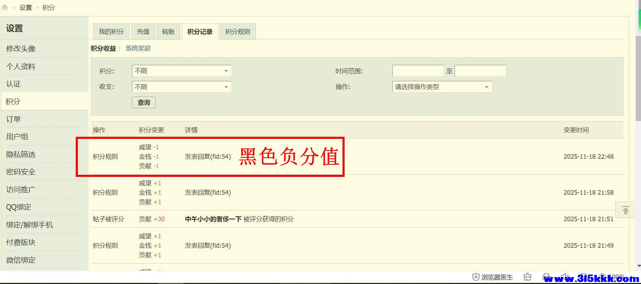Open 绑定/解绑手机 settings
The image size is (641, 284).
[30, 225]
